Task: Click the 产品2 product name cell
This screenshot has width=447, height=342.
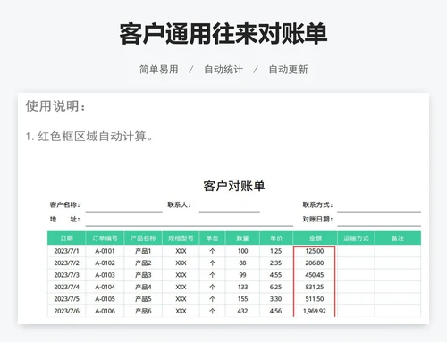Action: pos(143,263)
